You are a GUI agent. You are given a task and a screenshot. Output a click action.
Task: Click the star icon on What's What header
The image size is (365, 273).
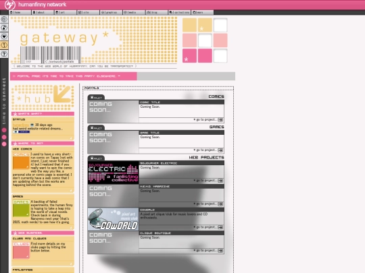click(15, 114)
